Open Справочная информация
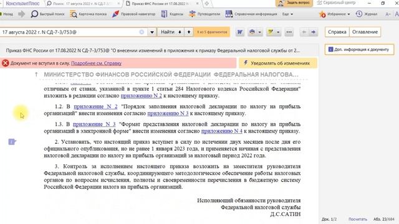The width and height of the screenshot is (399, 224). [x=251, y=14]
